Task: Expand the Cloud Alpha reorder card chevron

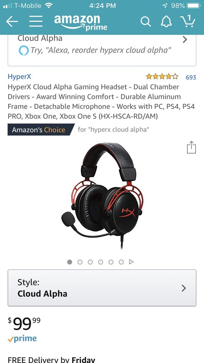Action: coord(185,39)
